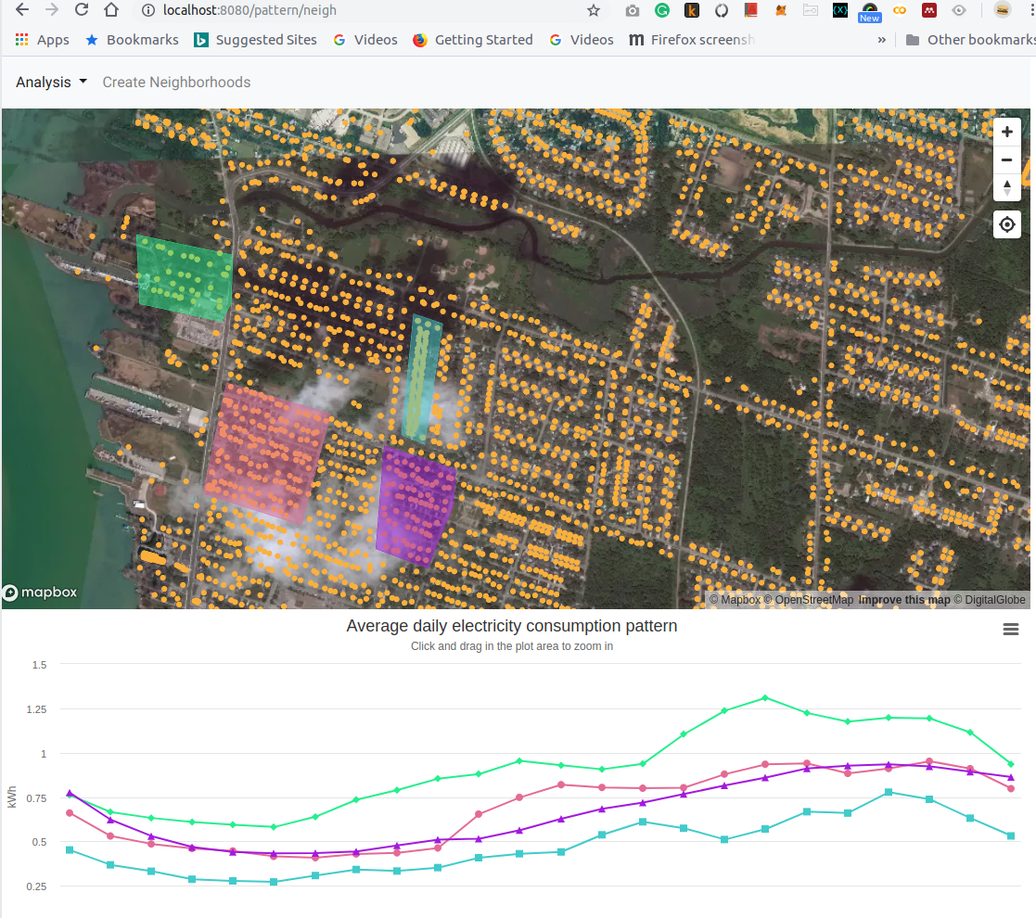The width and height of the screenshot is (1036, 918).
Task: Open the MetaMask fox extension
Action: click(781, 10)
